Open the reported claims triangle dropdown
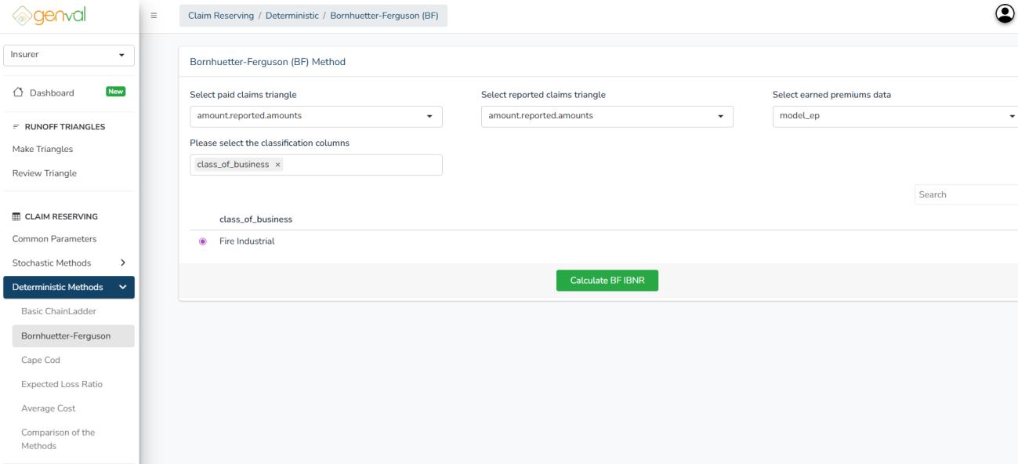Screen dimensions: 1018x464 coord(607,116)
